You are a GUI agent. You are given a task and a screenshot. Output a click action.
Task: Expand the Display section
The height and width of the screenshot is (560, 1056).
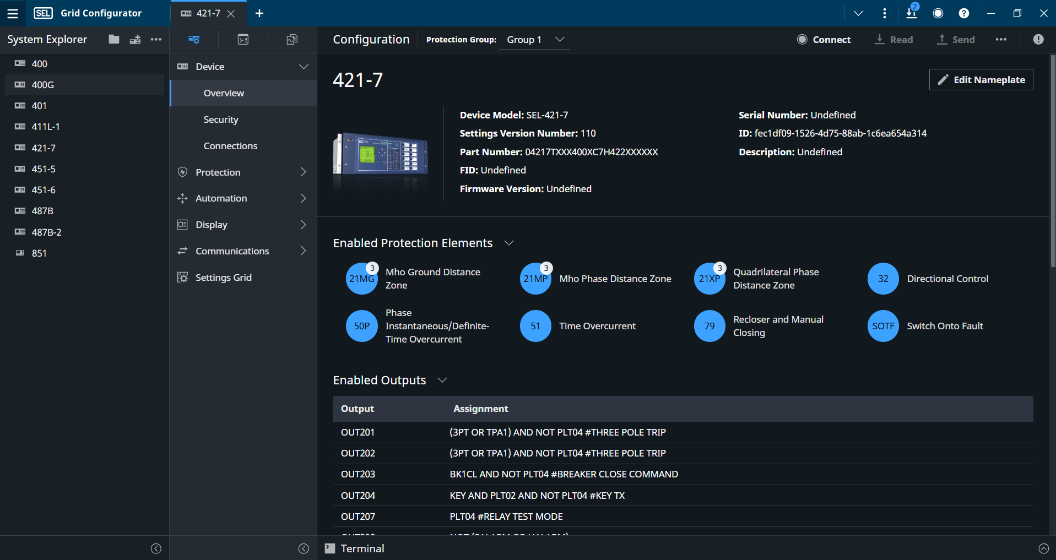coord(243,225)
